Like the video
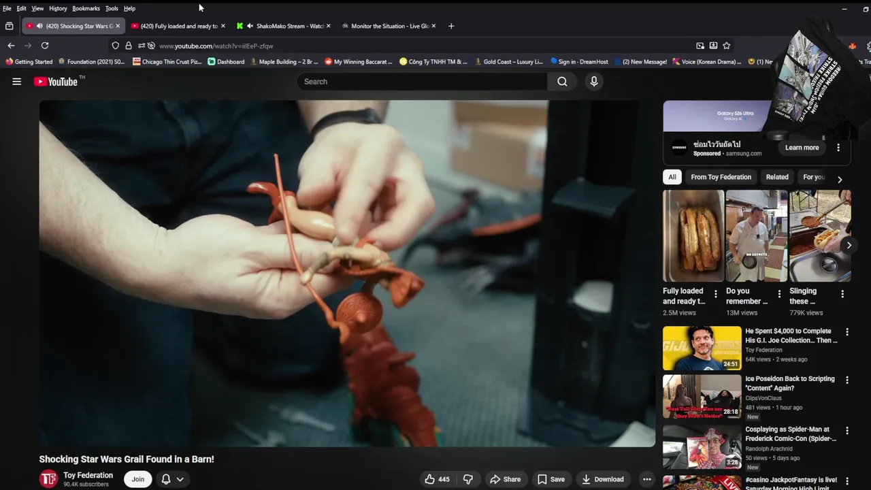This screenshot has height=490, width=871. click(437, 479)
